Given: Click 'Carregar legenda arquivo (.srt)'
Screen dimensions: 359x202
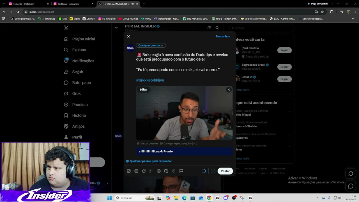Looking at the screenshot, I should coord(179,143).
